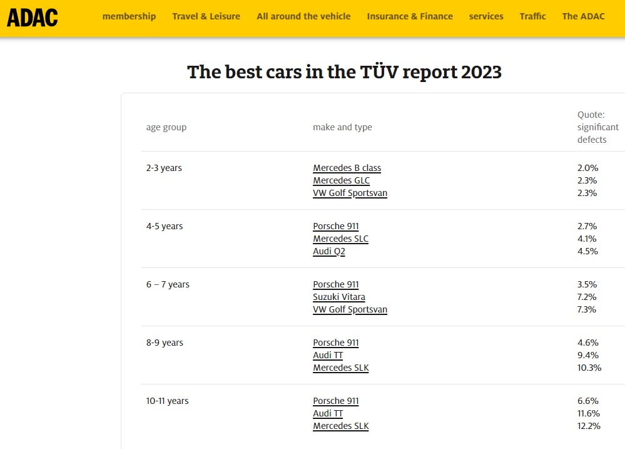Viewport: 625px width, 449px height.
Task: Open Porsche 911 in the 6 – 7 years group
Action: 335,284
